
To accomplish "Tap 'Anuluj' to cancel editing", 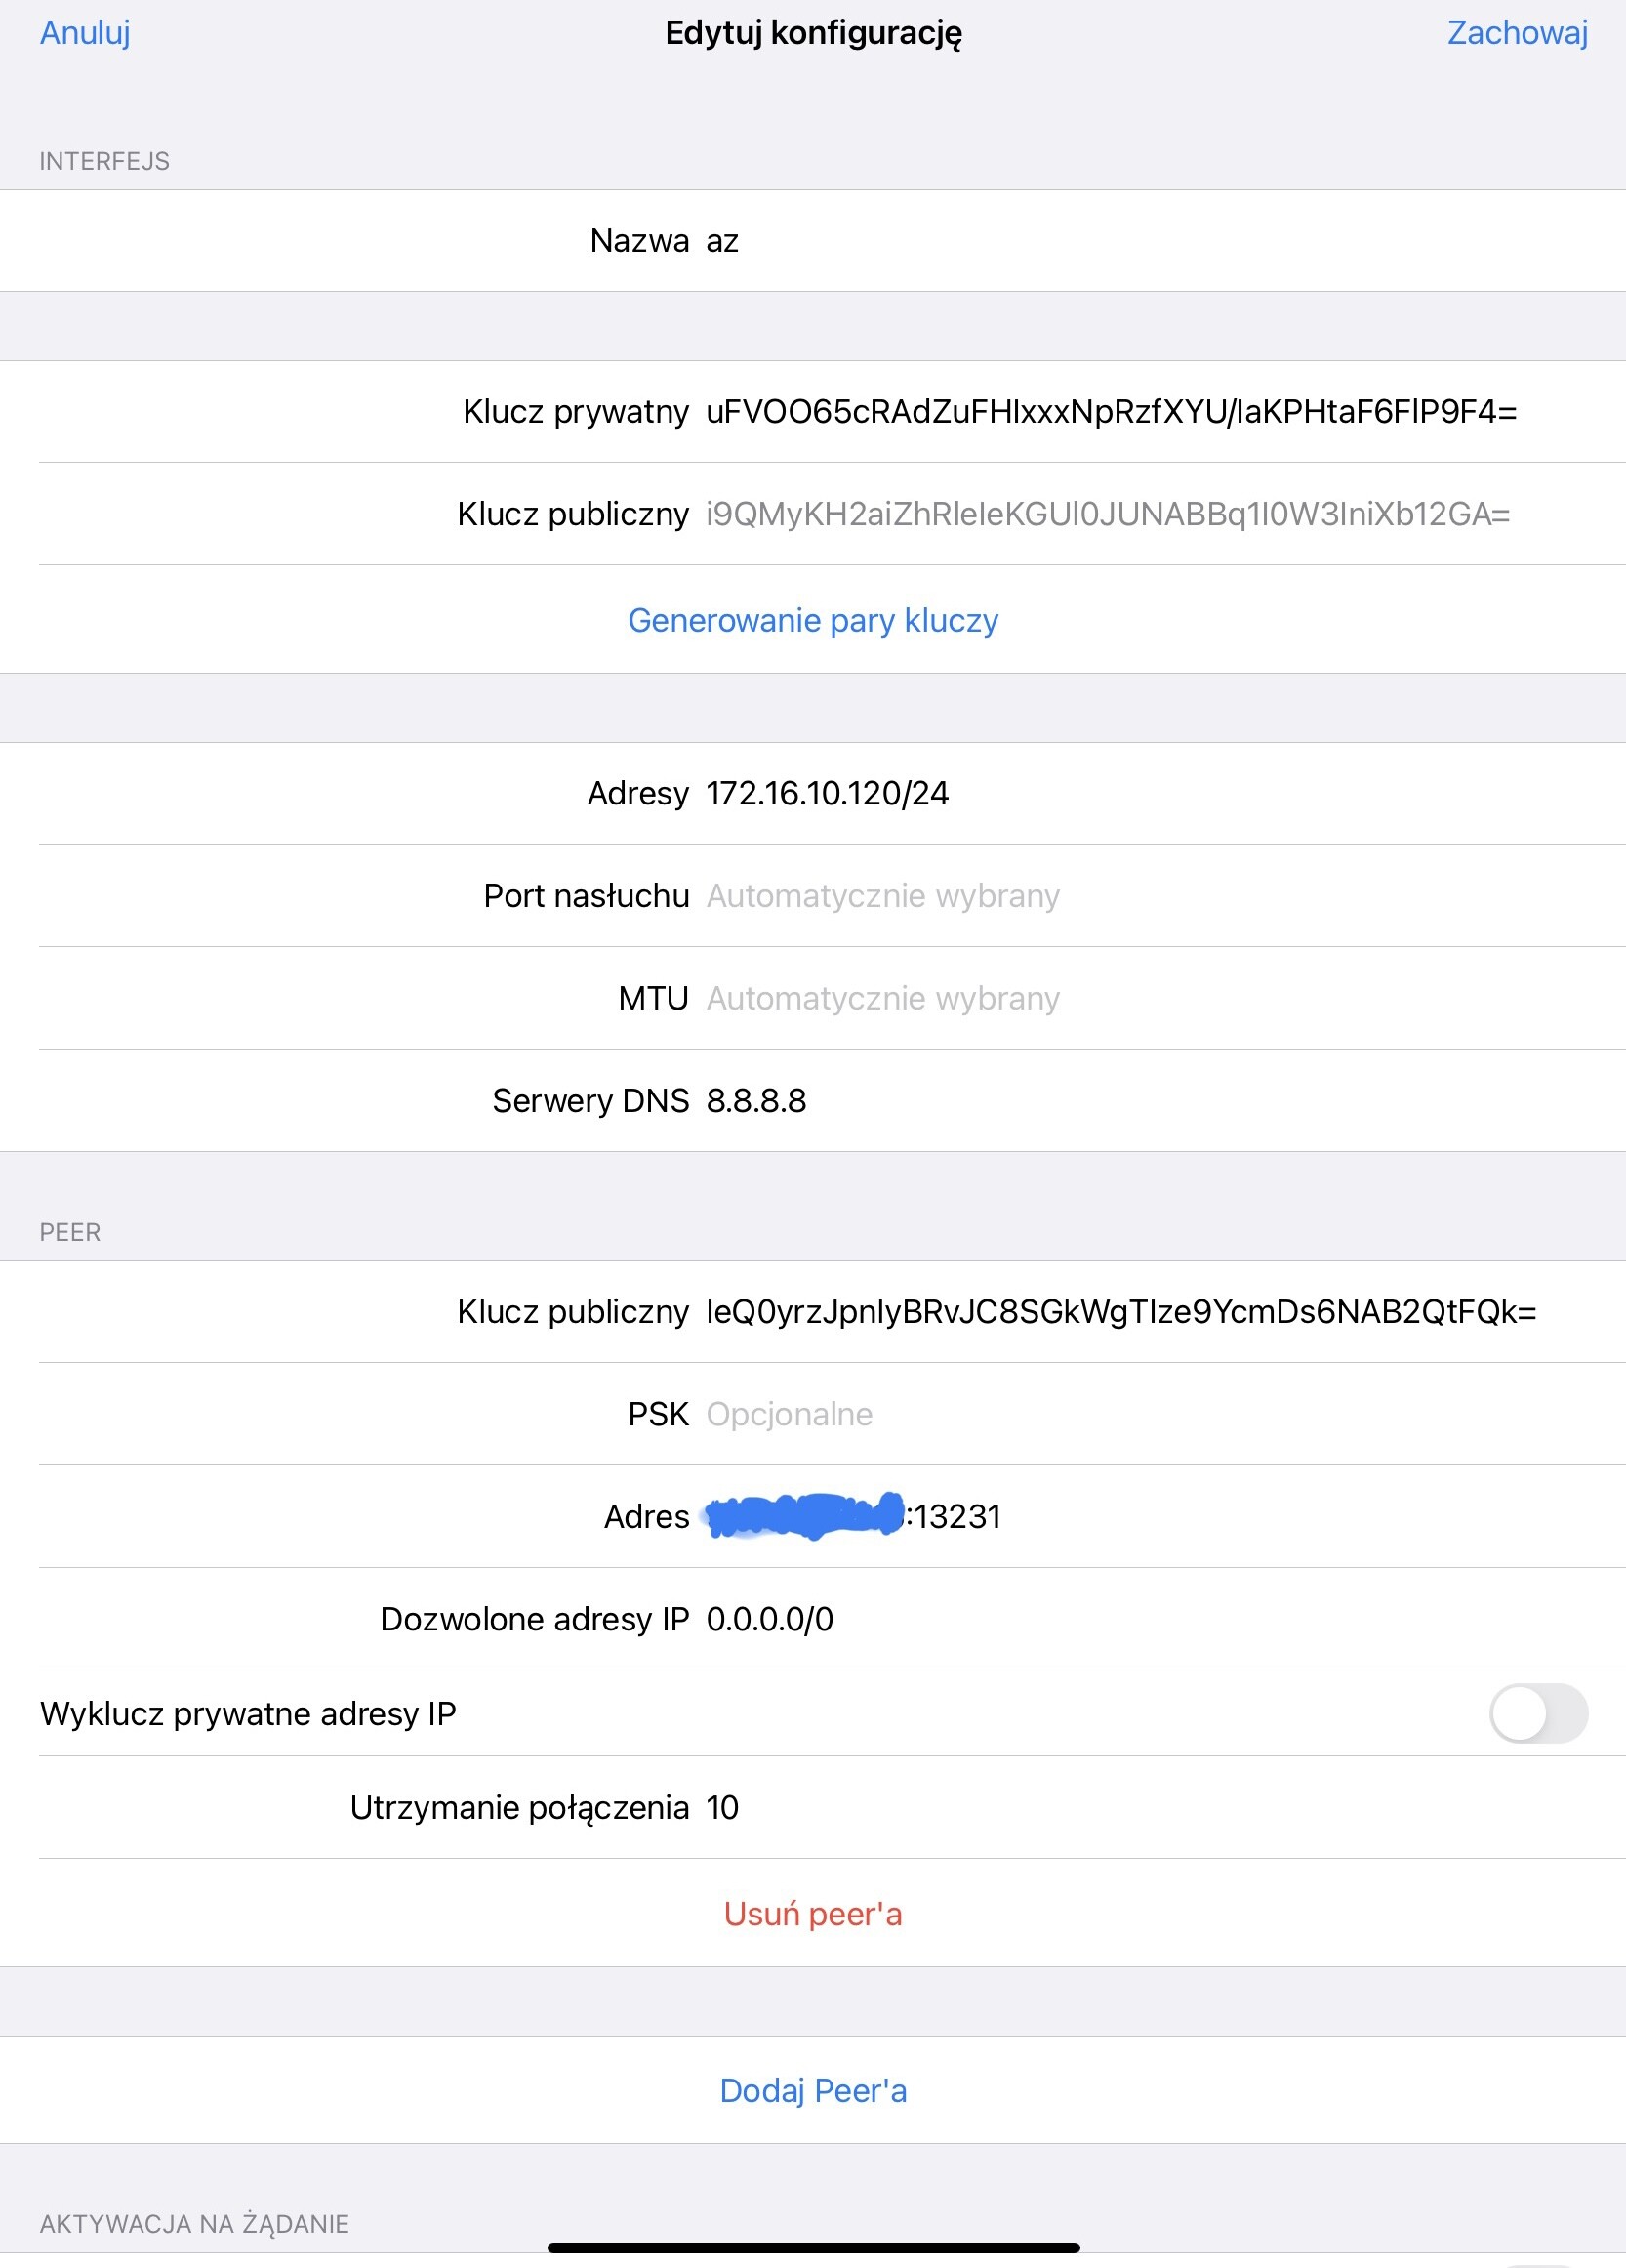I will point(84,34).
